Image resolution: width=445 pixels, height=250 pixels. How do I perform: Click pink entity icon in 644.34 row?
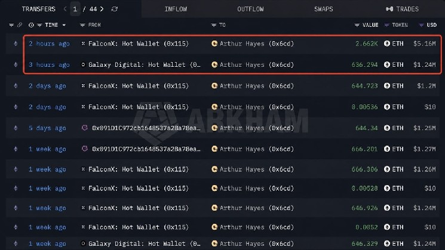(x=85, y=128)
